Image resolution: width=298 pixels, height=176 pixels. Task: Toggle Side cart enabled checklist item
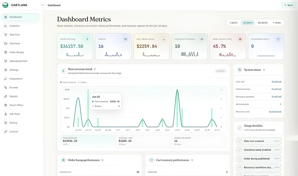(x=259, y=141)
